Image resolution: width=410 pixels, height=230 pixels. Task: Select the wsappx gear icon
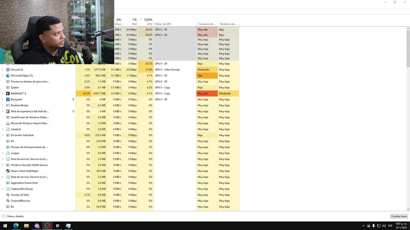click(8, 153)
